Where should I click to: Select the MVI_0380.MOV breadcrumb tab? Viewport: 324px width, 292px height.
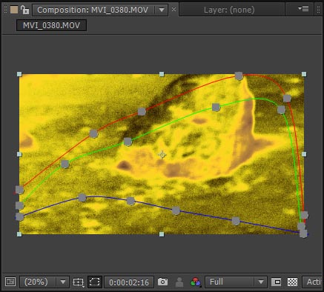point(51,25)
